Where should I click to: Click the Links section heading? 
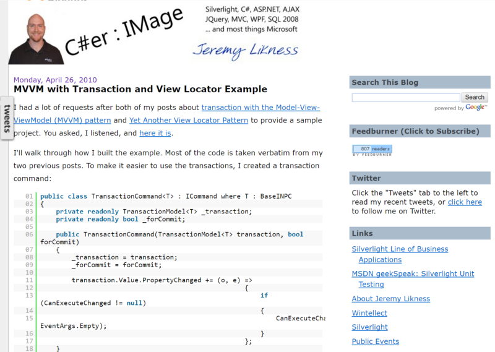(420, 233)
